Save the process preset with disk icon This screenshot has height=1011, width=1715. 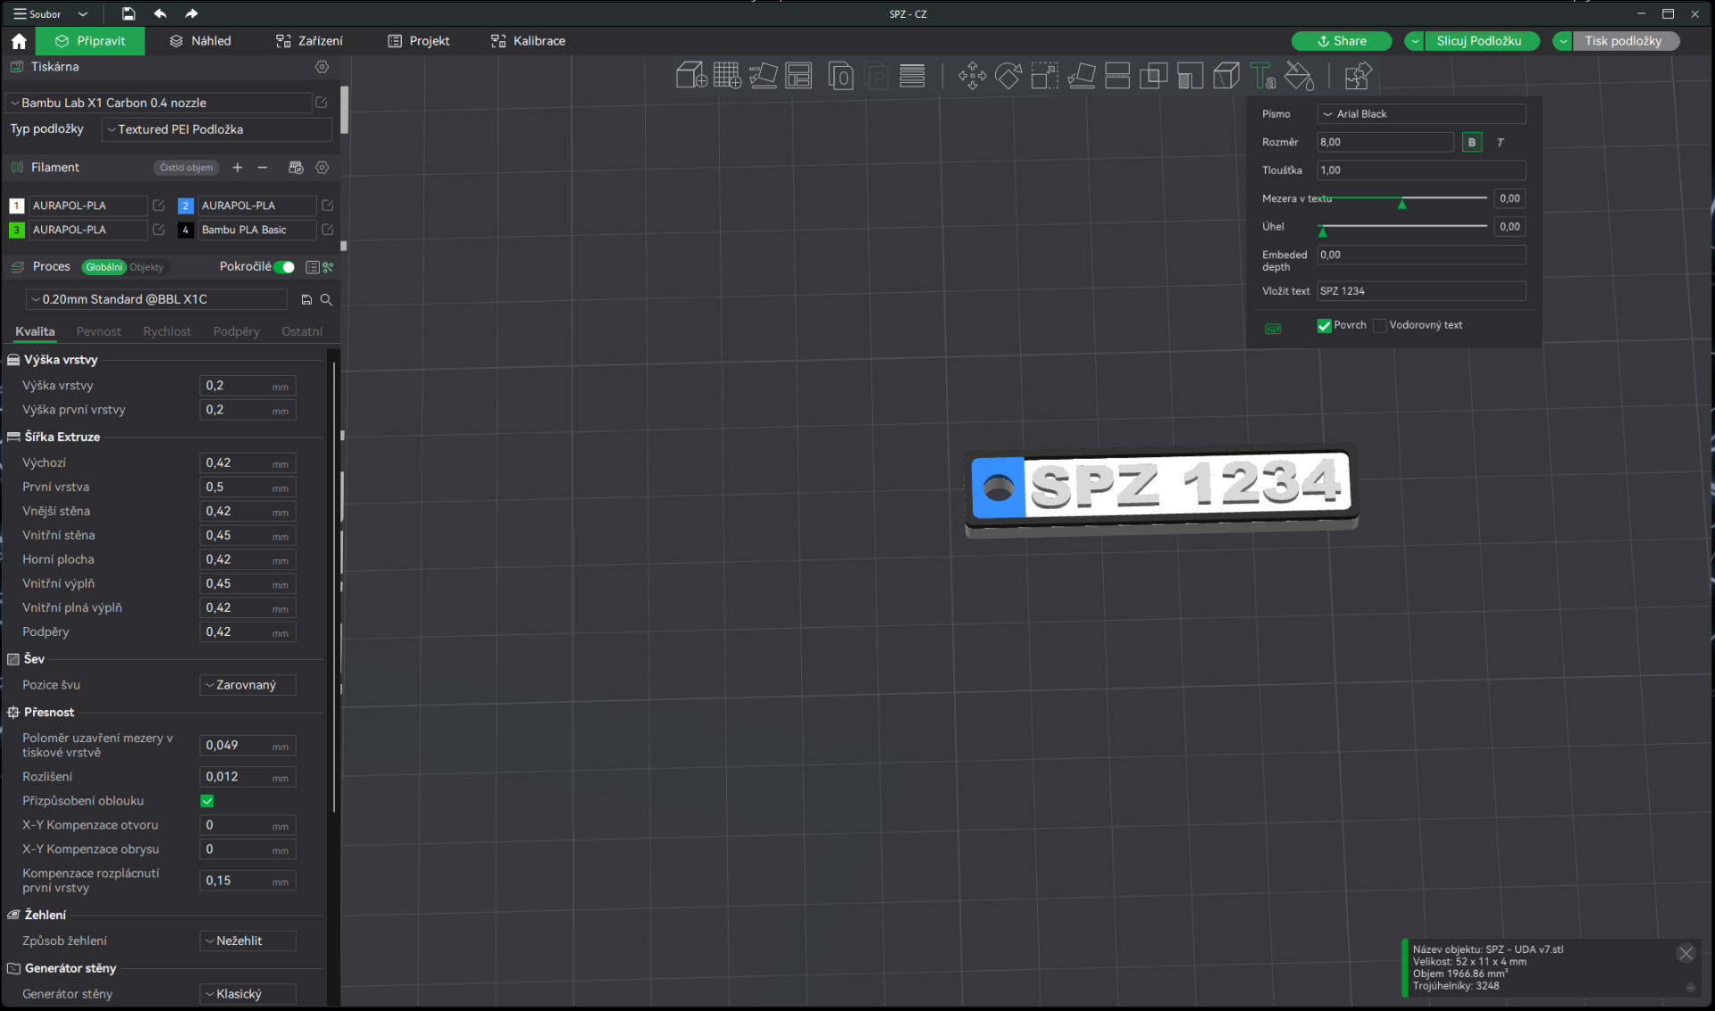click(306, 300)
